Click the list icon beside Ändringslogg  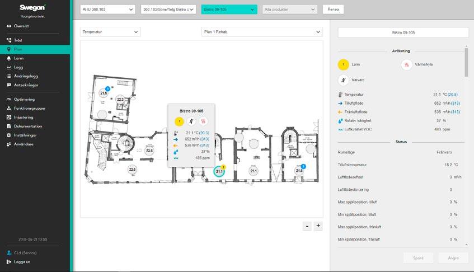click(9, 76)
